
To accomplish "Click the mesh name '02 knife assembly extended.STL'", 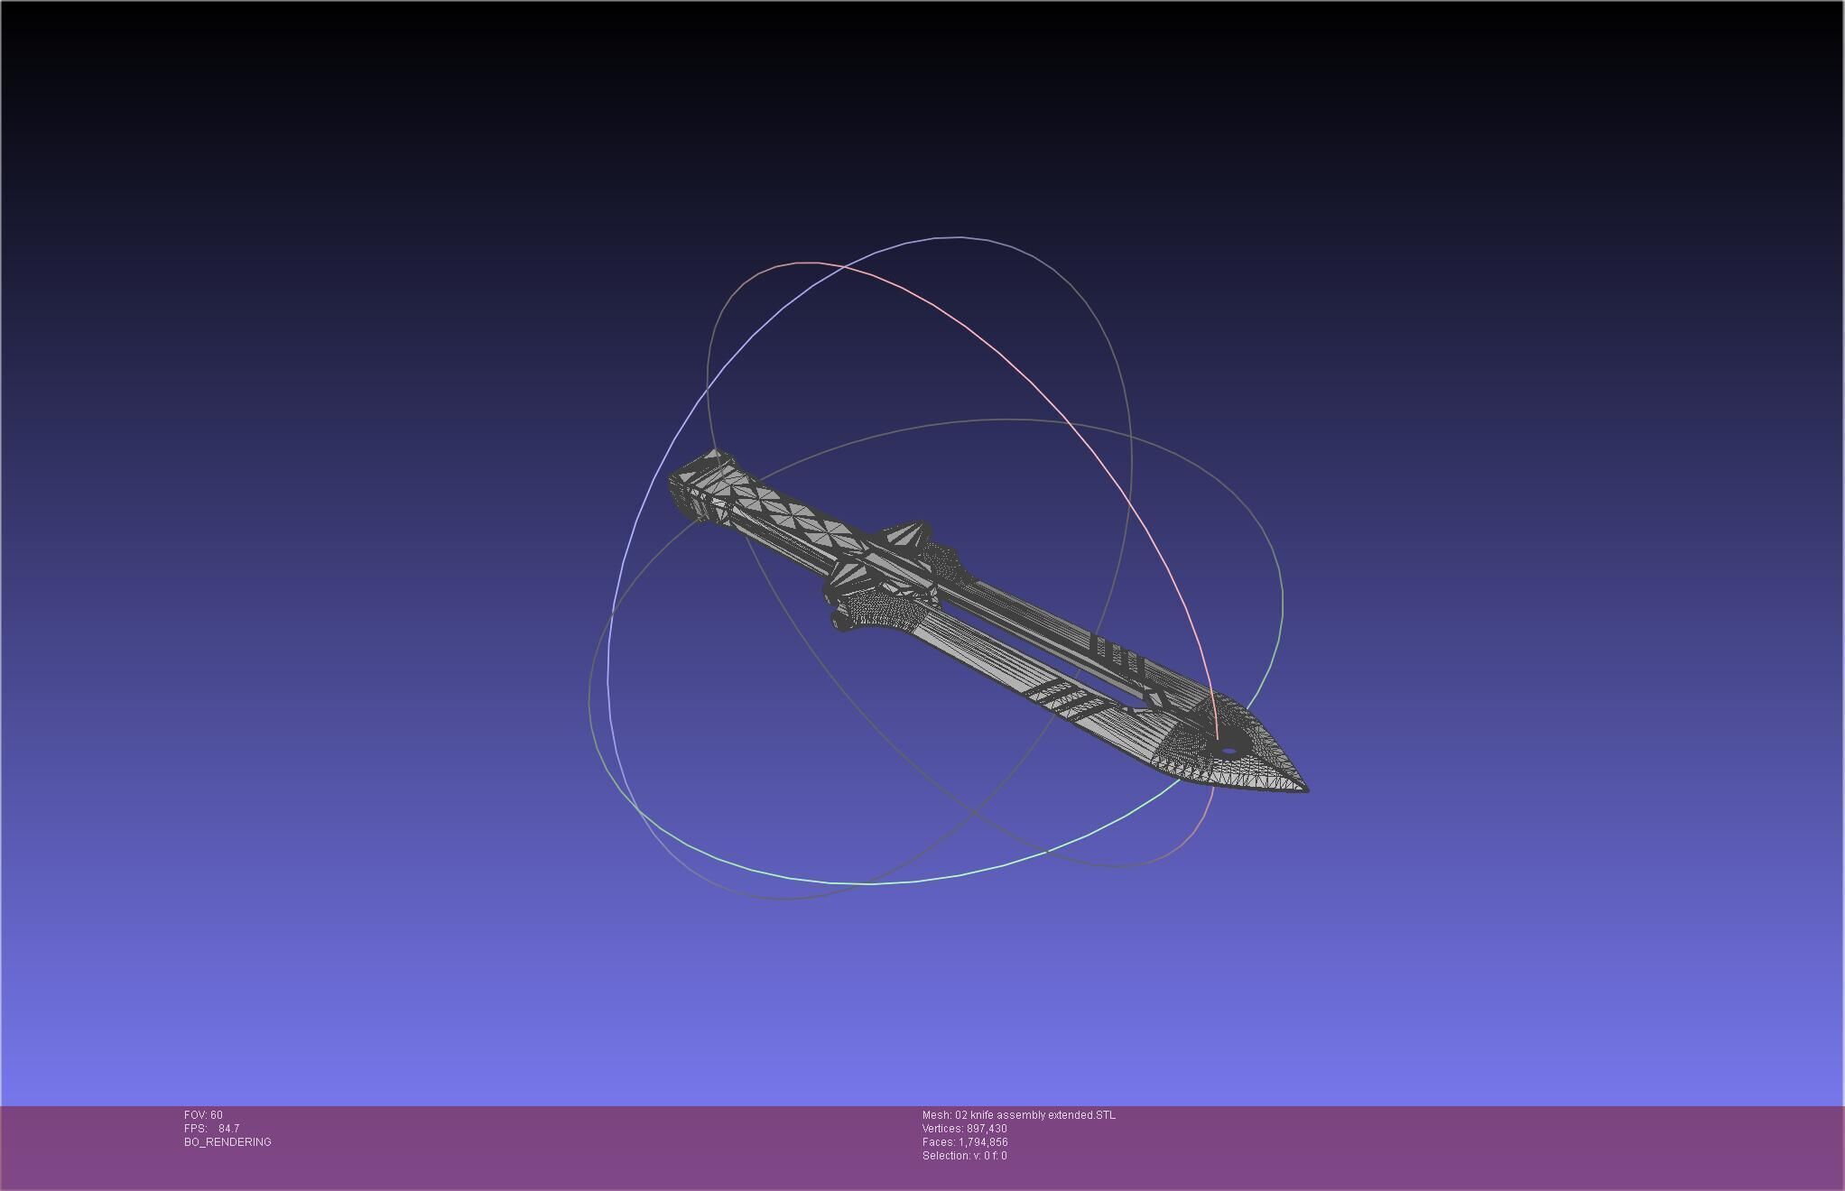I will click(1035, 1115).
